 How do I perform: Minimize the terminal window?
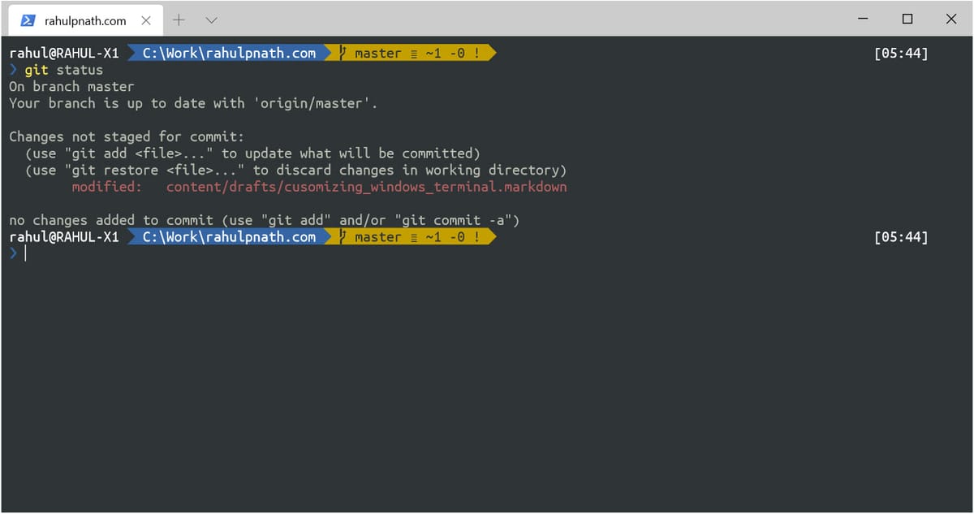pyautogui.click(x=863, y=19)
